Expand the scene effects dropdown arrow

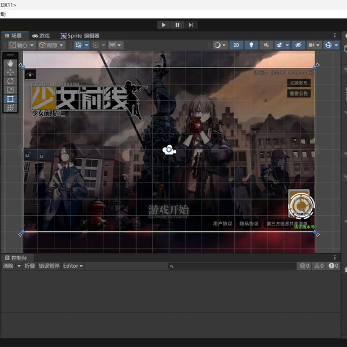click(x=287, y=45)
